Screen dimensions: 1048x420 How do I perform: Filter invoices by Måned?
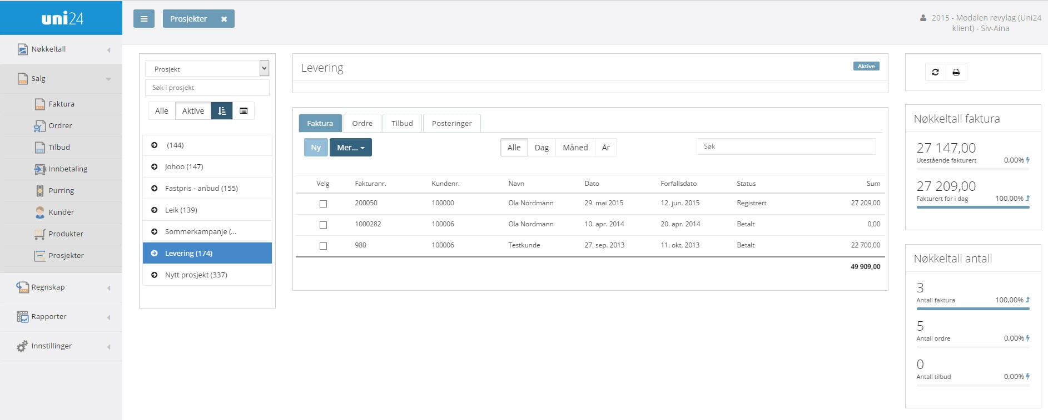click(575, 148)
